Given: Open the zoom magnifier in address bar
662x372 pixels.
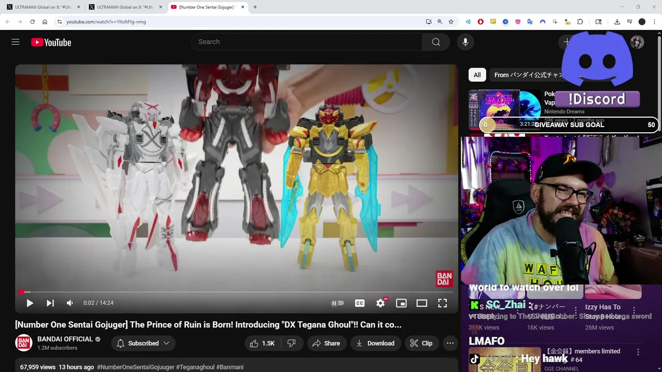Looking at the screenshot, I should 440,22.
